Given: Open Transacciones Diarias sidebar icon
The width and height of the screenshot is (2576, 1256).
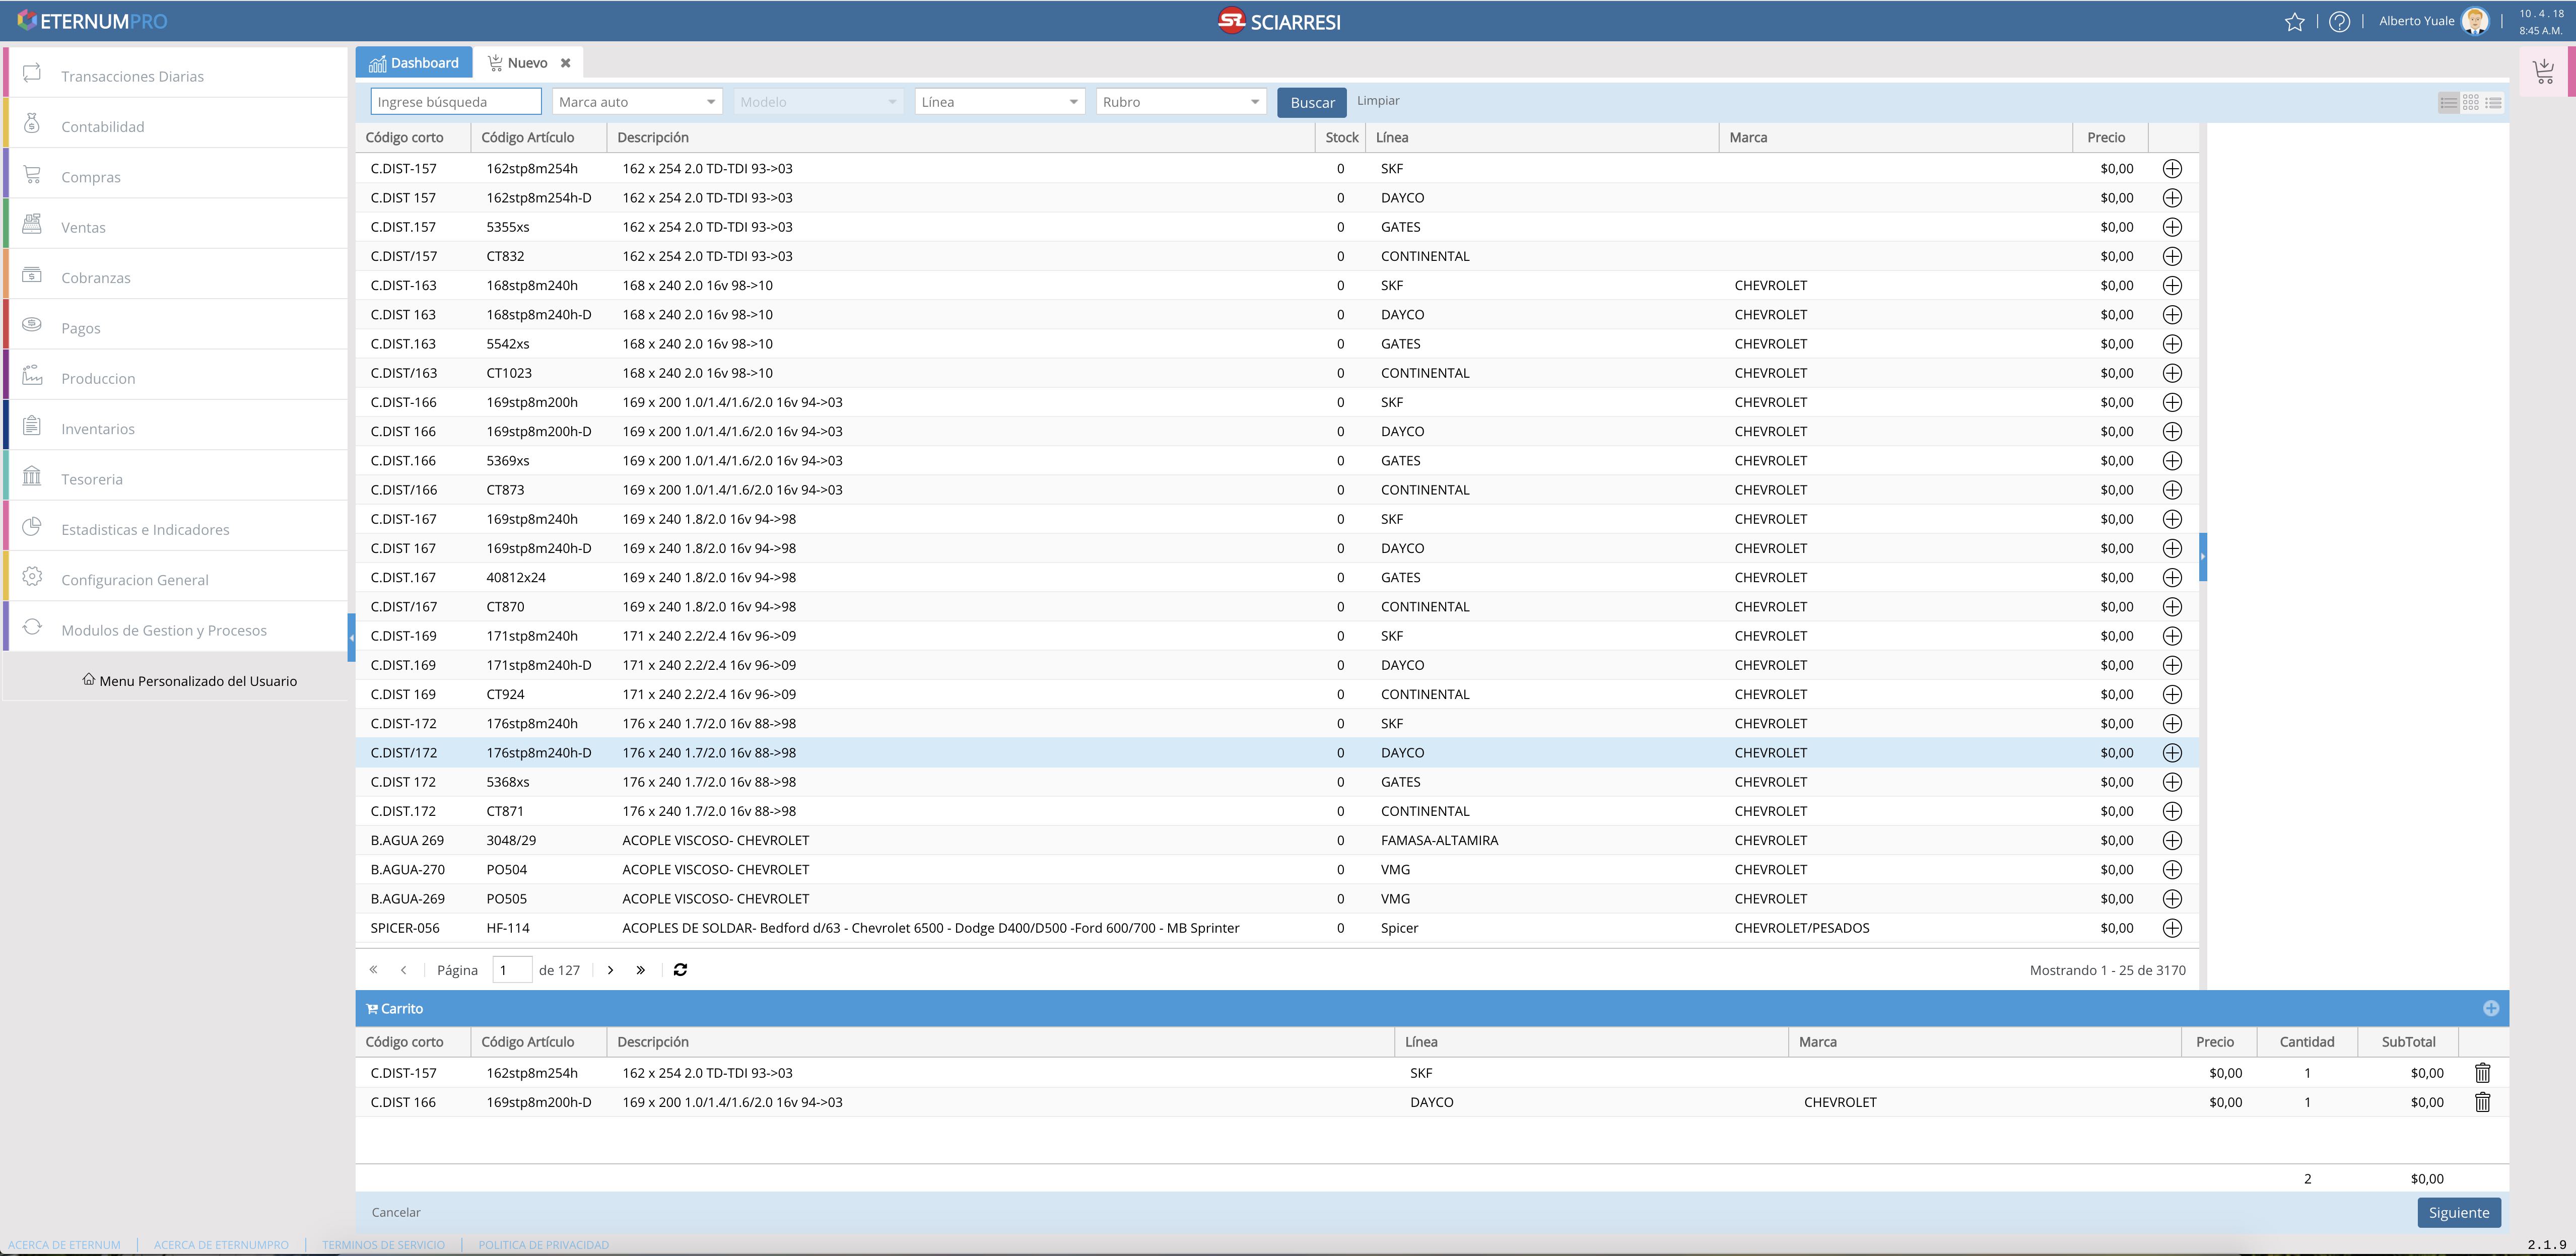Looking at the screenshot, I should [32, 73].
